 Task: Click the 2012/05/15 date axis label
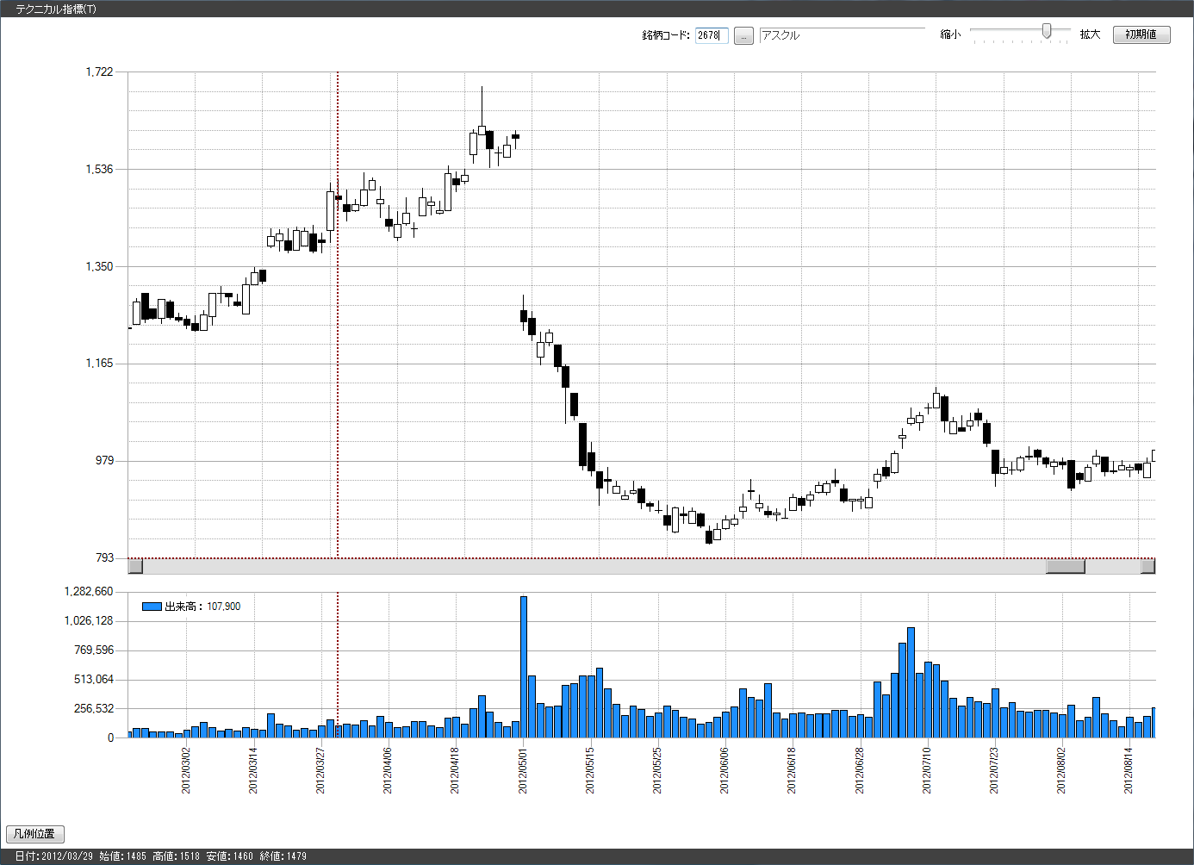590,769
